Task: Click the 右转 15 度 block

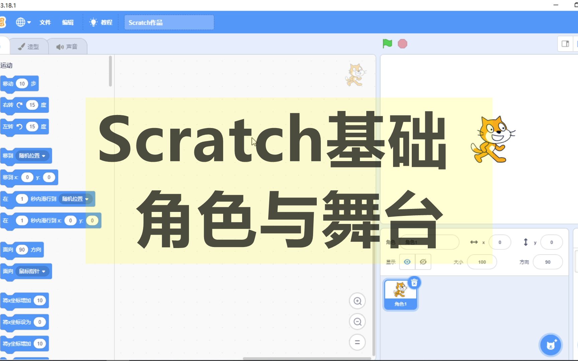Action: click(x=24, y=105)
